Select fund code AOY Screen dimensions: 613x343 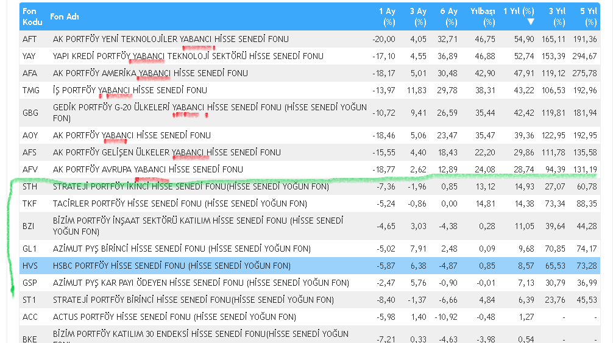click(x=30, y=136)
